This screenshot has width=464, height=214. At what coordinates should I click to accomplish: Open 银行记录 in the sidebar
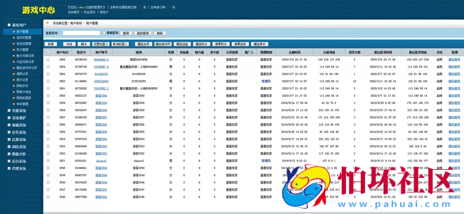click(22, 80)
